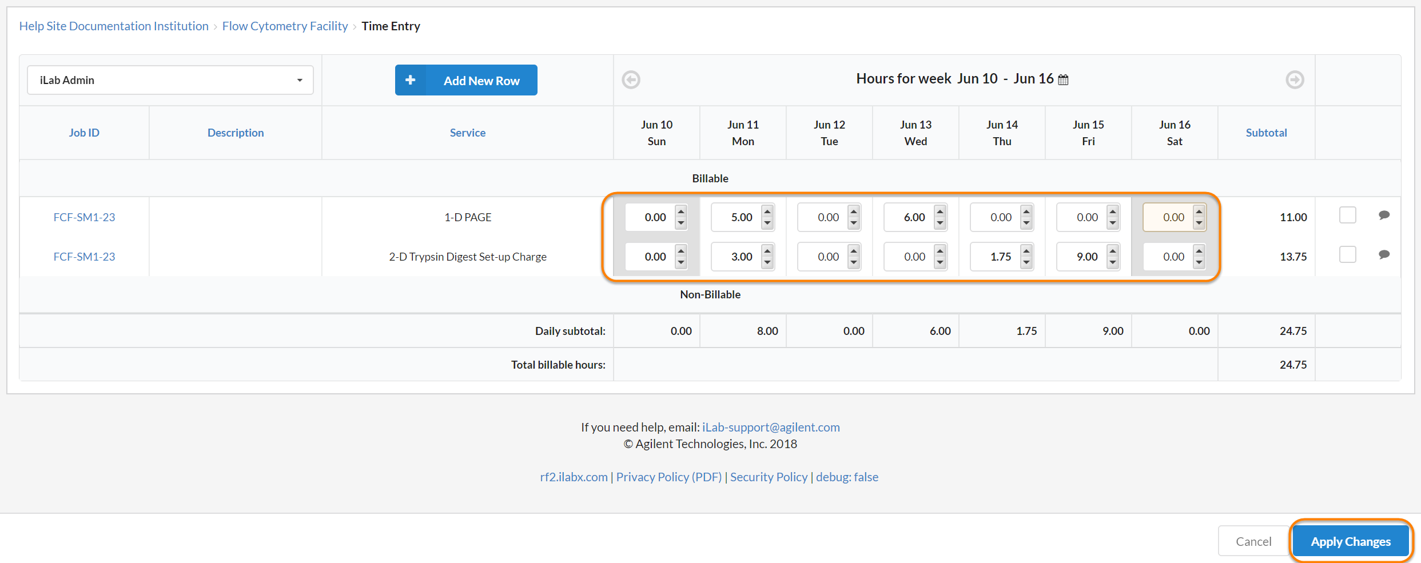Open the iLab Admin user dropdown
Screen dimensions: 1421x563
170,80
